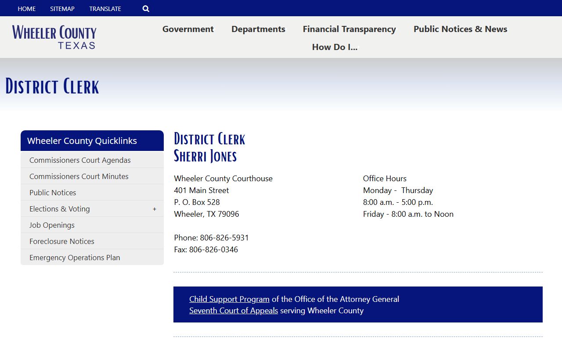
Task: View Job Openings quicklink
Action: (92, 225)
